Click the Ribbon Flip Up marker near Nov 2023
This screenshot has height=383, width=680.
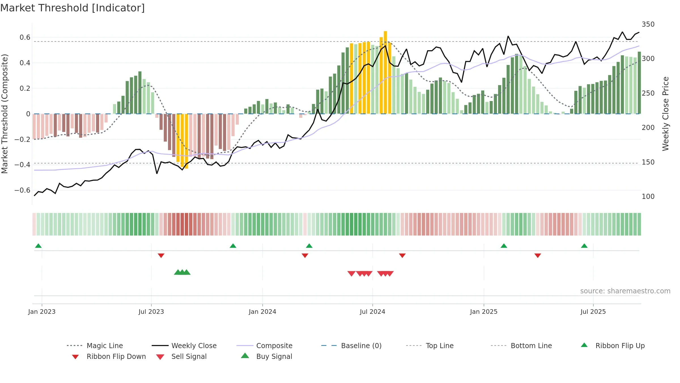pos(233,246)
